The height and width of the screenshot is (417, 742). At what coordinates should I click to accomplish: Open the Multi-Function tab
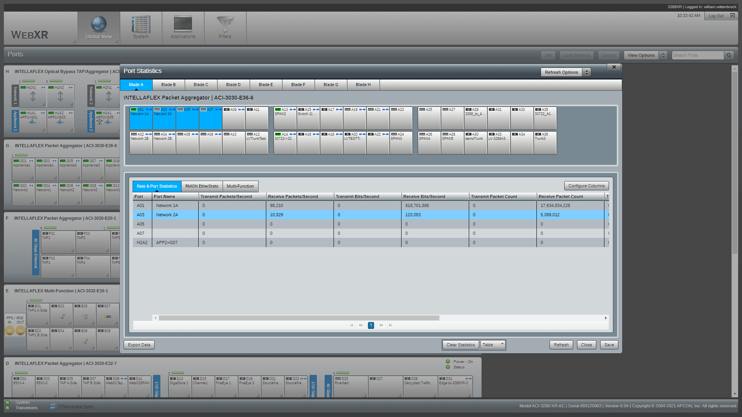coord(240,186)
